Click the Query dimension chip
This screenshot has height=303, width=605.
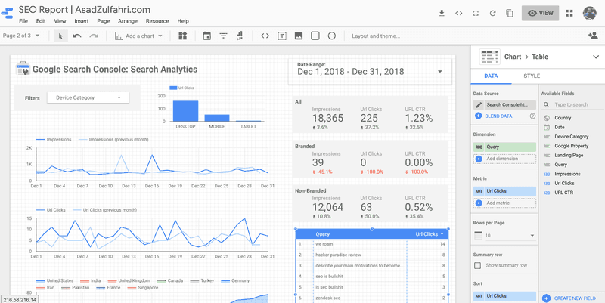point(504,147)
